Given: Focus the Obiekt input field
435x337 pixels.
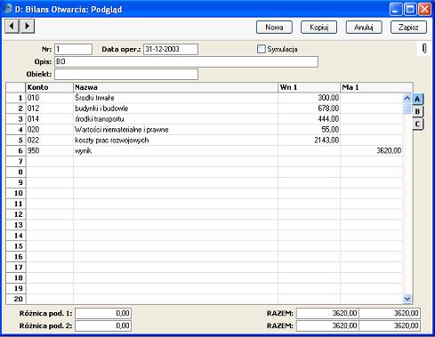Looking at the screenshot, I should click(x=126, y=74).
